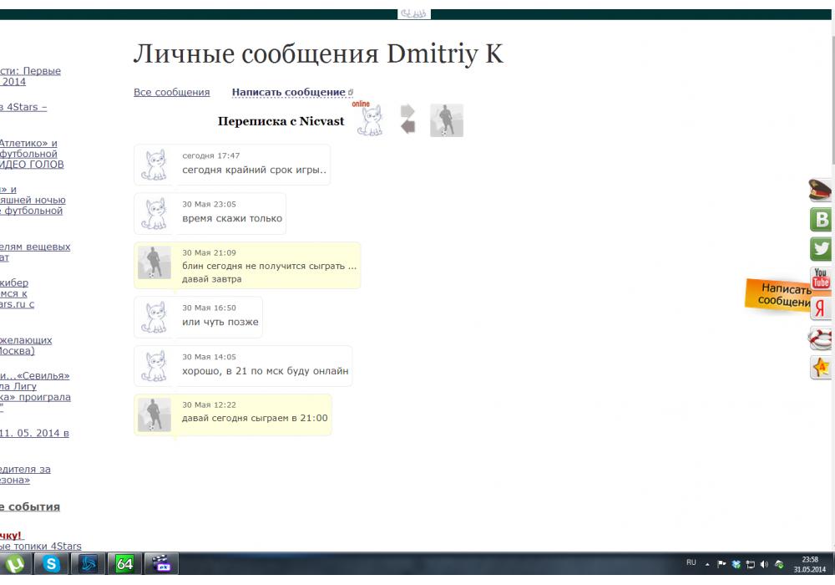Select the 'Написать сообщение' tab
Image resolution: width=835 pixels, height=585 pixels.
point(288,92)
